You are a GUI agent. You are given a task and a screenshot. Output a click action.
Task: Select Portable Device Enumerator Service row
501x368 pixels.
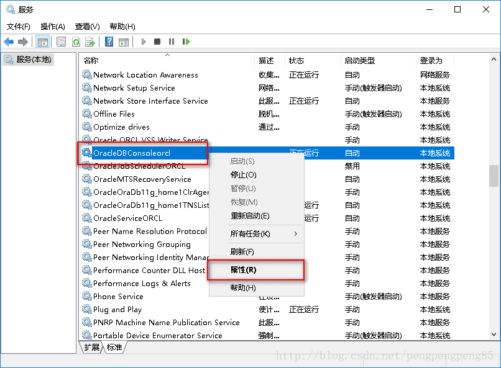point(267,336)
